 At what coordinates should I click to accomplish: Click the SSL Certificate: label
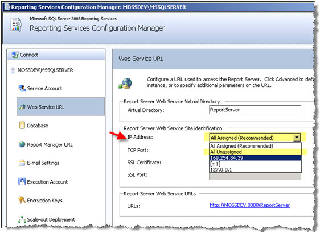point(144,163)
